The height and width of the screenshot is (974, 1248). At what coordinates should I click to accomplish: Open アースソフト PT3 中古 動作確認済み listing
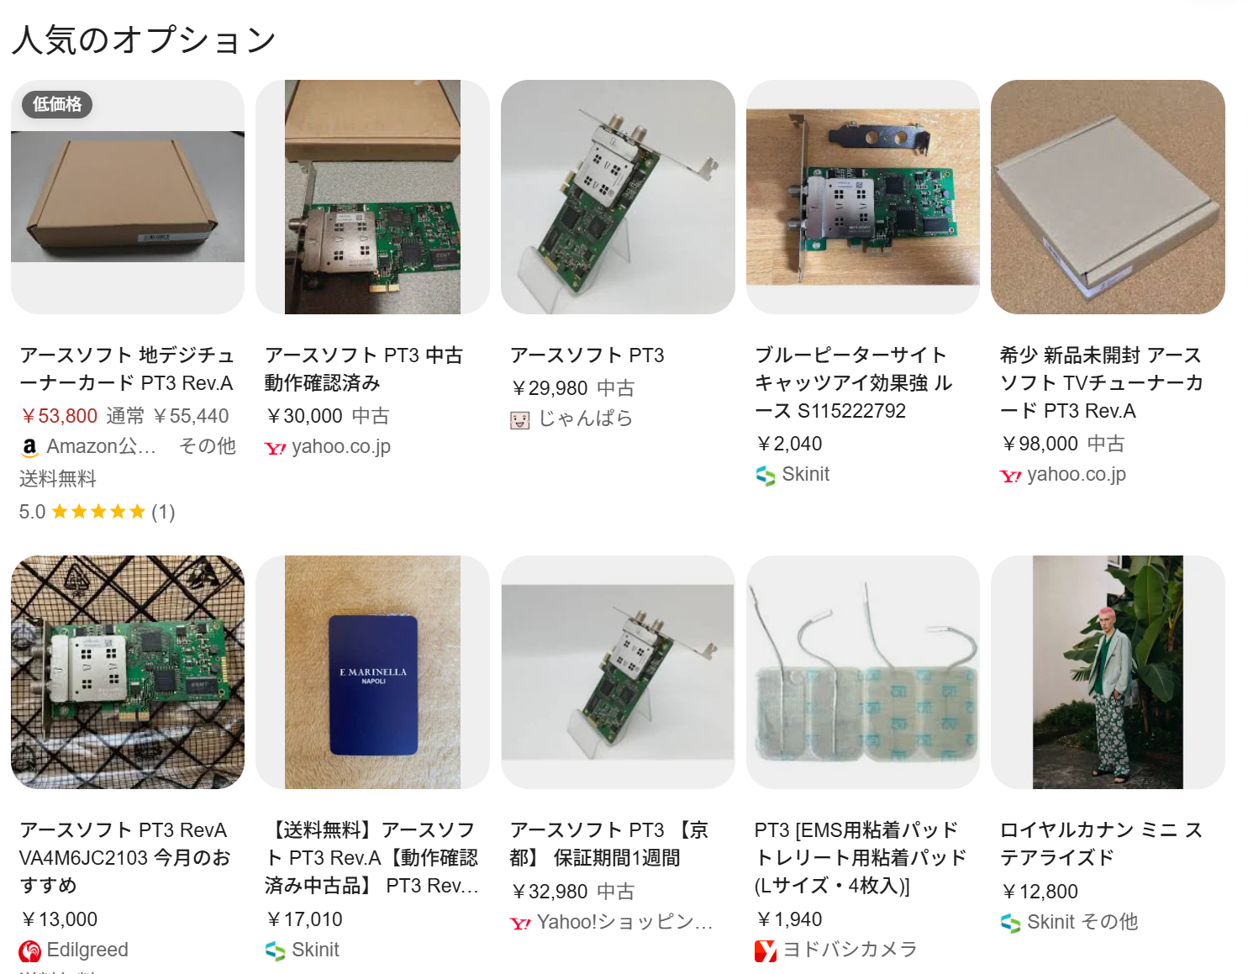(x=363, y=369)
